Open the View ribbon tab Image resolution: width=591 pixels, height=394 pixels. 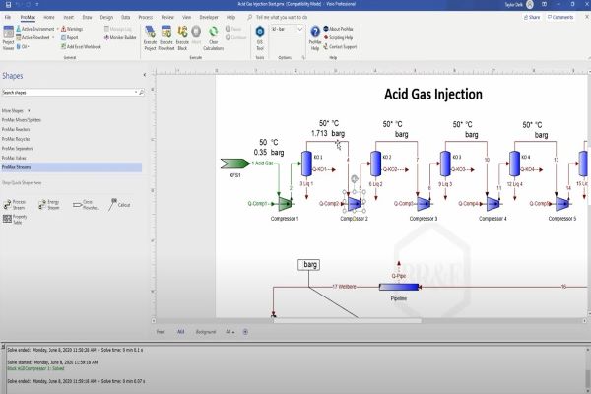point(186,17)
